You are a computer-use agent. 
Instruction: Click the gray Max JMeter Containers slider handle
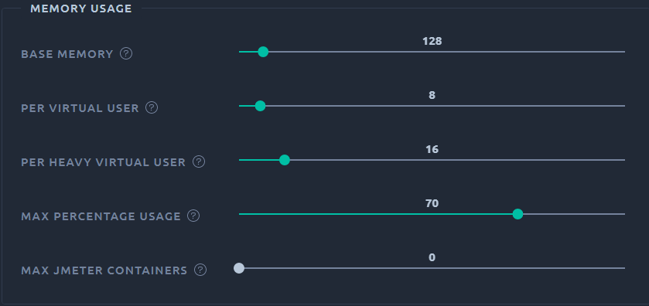239,268
